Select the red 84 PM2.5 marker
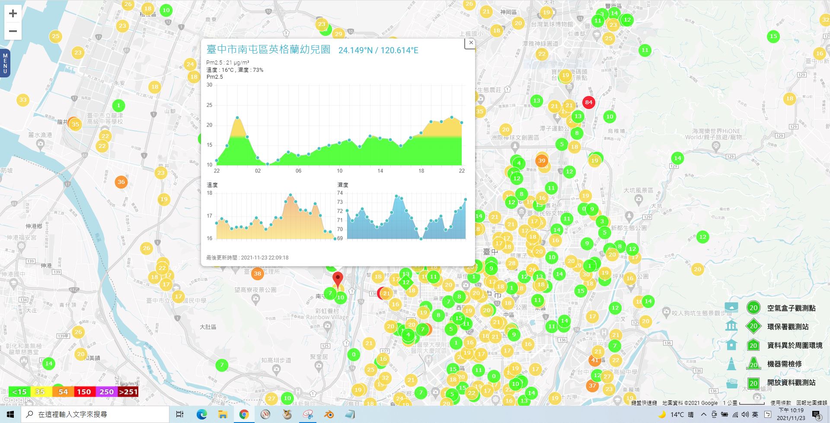This screenshot has width=830, height=423. [x=588, y=103]
